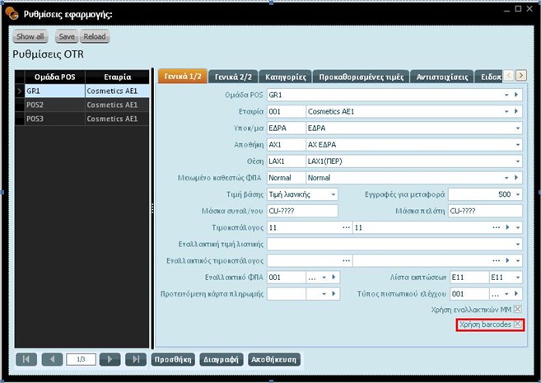Click the Μάσκα συναλ/νου input field
This screenshot has height=383, width=541.
click(x=302, y=211)
